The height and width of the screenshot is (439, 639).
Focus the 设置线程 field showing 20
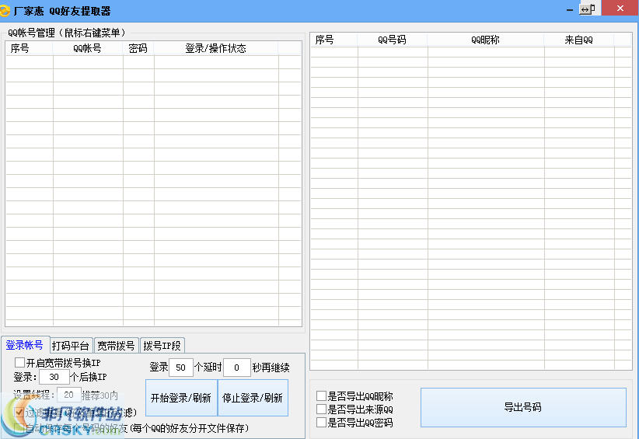[68, 395]
